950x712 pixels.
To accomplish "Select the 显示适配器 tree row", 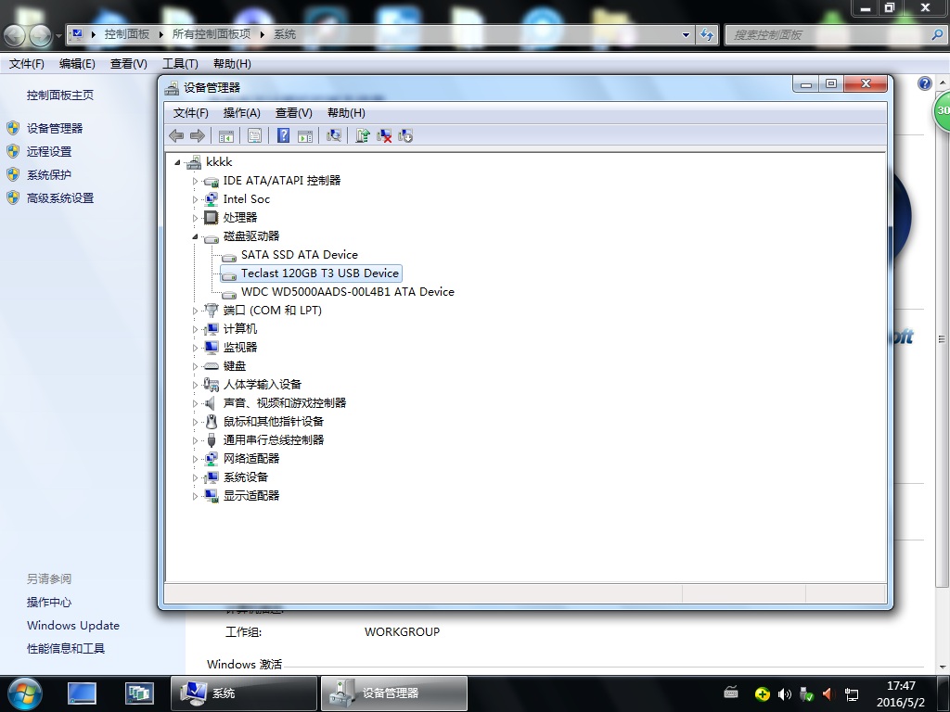I will (x=251, y=496).
